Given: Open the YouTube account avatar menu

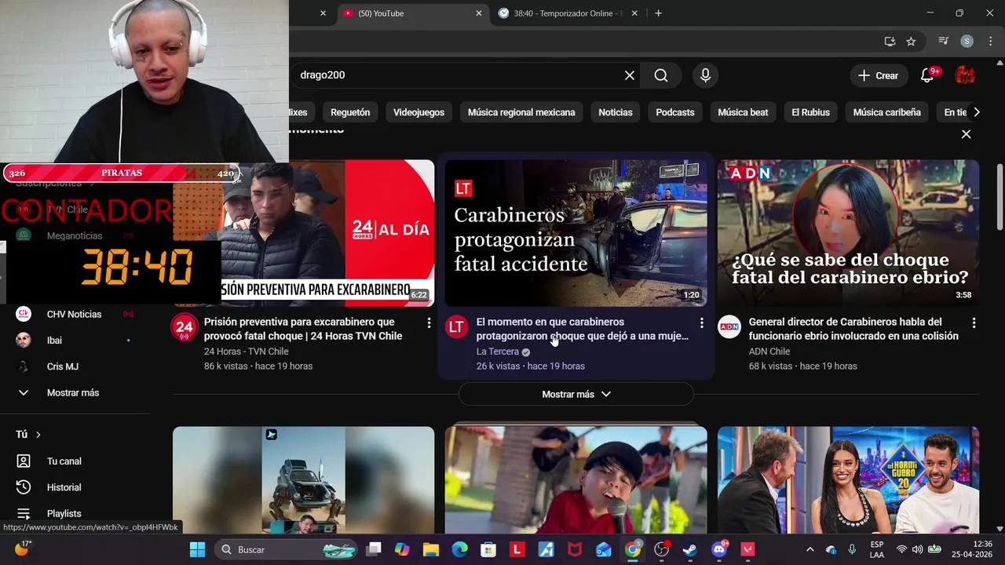Looking at the screenshot, I should tap(965, 75).
